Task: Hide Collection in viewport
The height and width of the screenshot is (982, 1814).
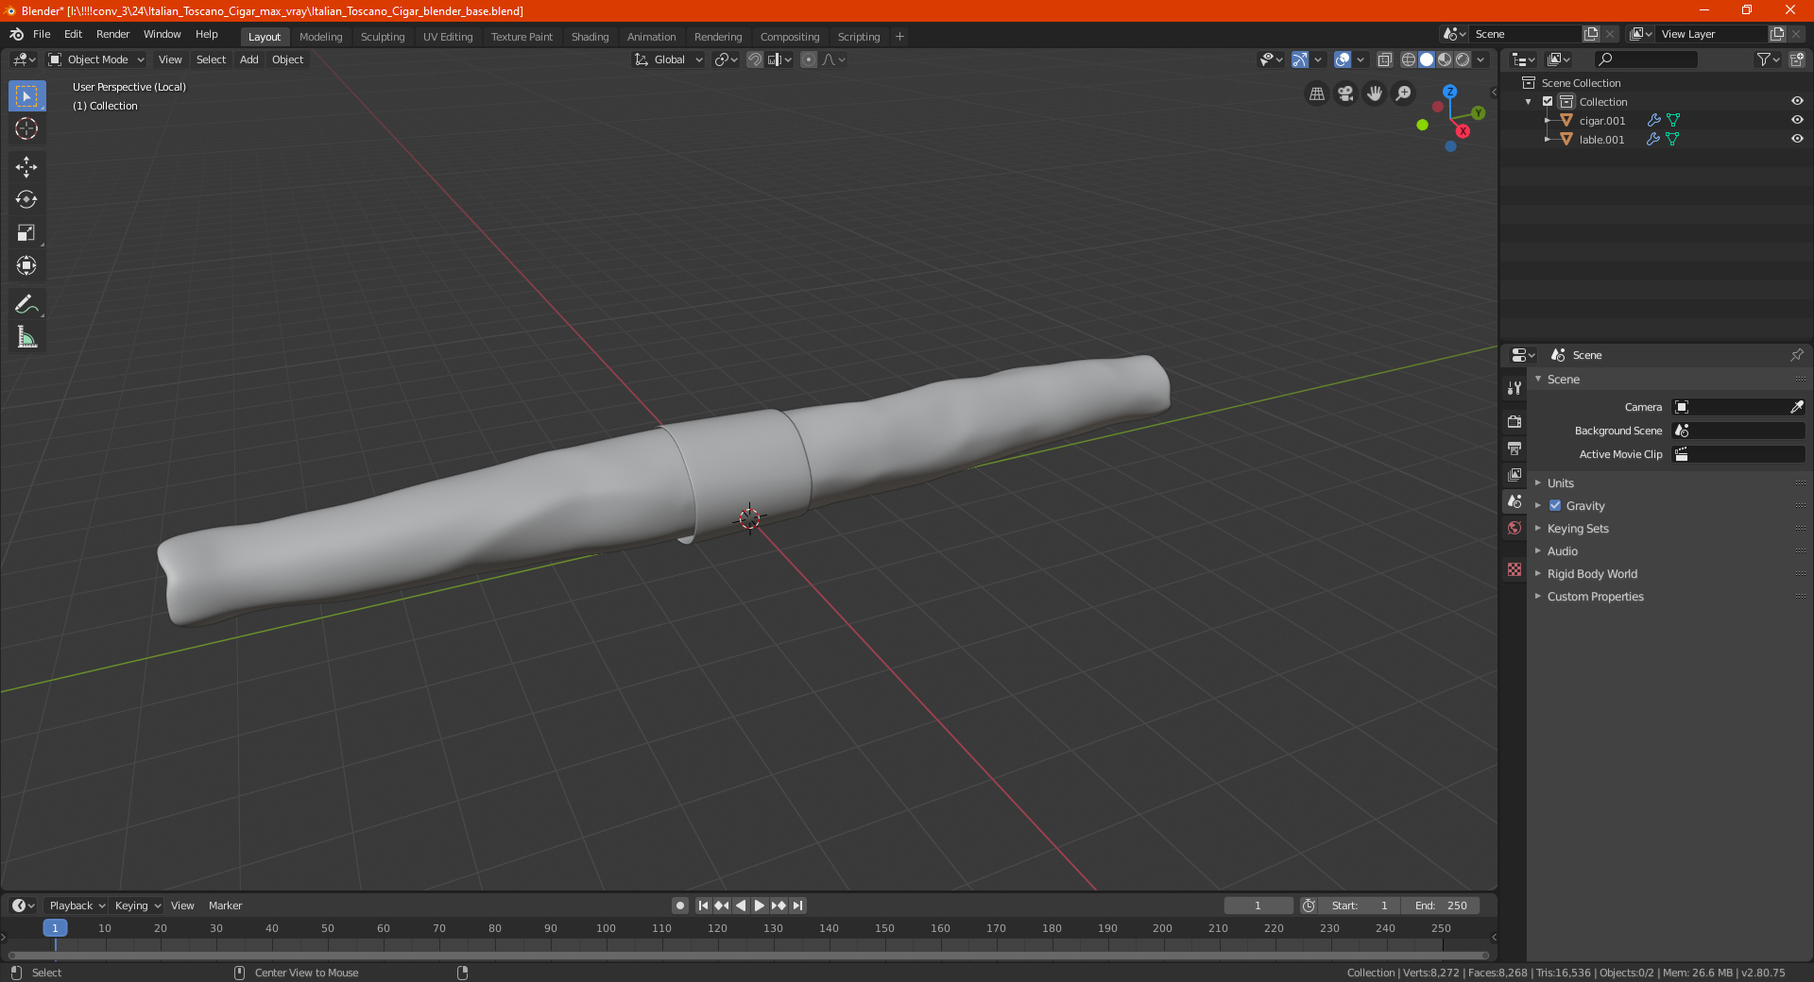Action: [x=1797, y=101]
